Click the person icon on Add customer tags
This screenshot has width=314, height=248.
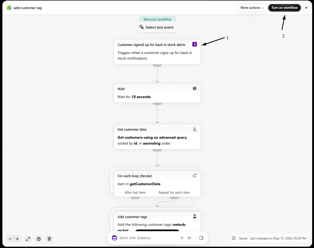(194, 216)
